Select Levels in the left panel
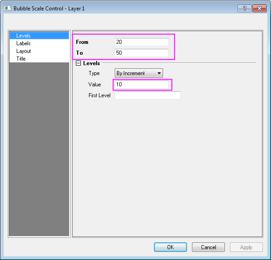The image size is (271, 260). click(23, 35)
